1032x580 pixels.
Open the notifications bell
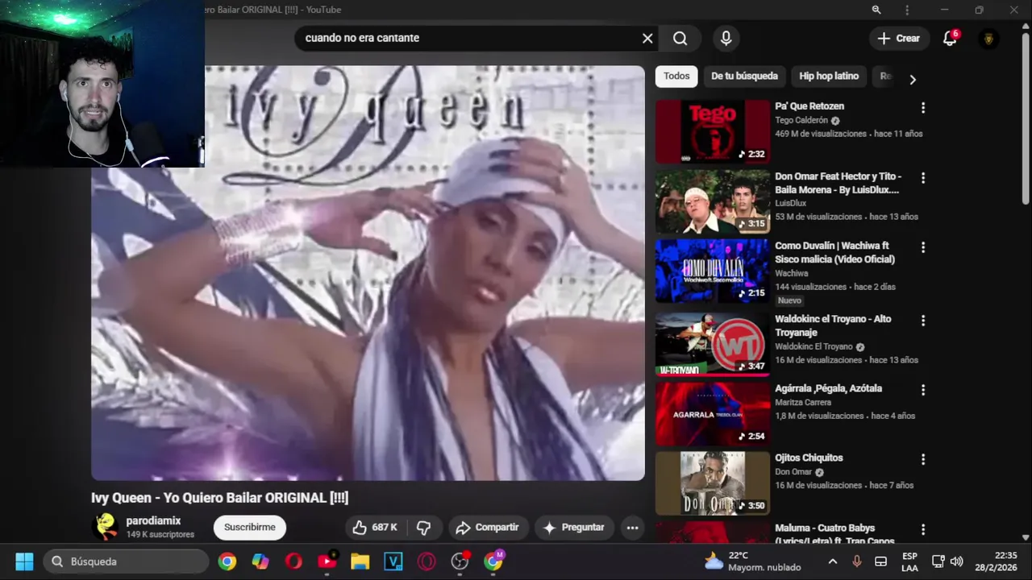click(x=950, y=38)
